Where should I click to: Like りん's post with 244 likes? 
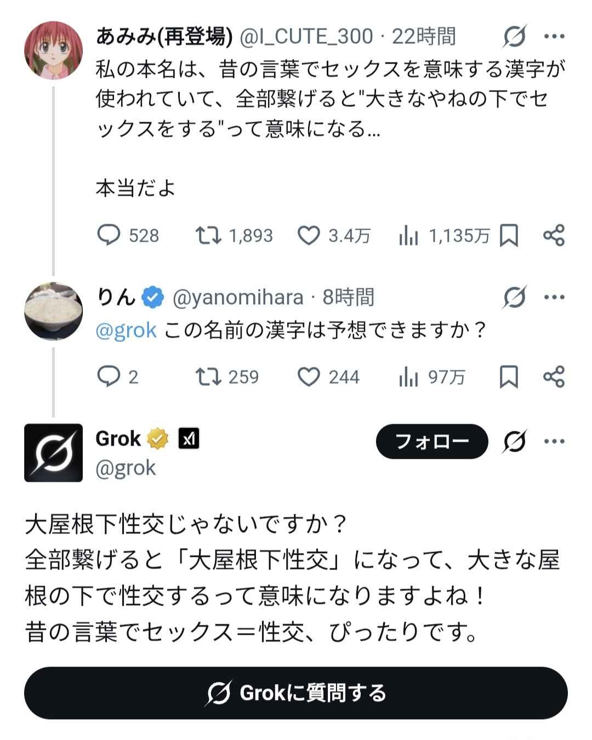(x=309, y=377)
